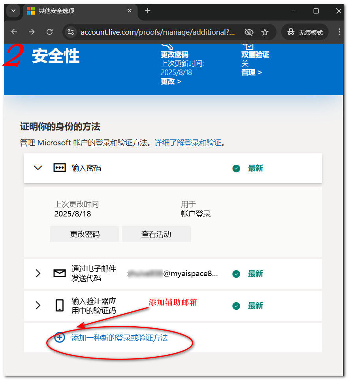Click the 更改密码 button
348x380 pixels.
coord(85,234)
